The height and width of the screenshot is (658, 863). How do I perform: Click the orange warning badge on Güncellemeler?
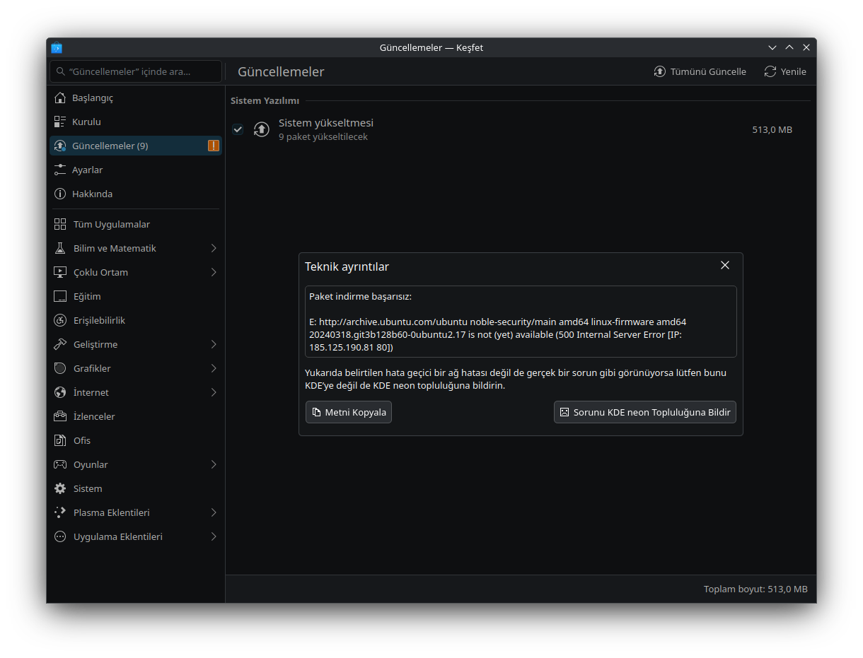pyautogui.click(x=213, y=146)
